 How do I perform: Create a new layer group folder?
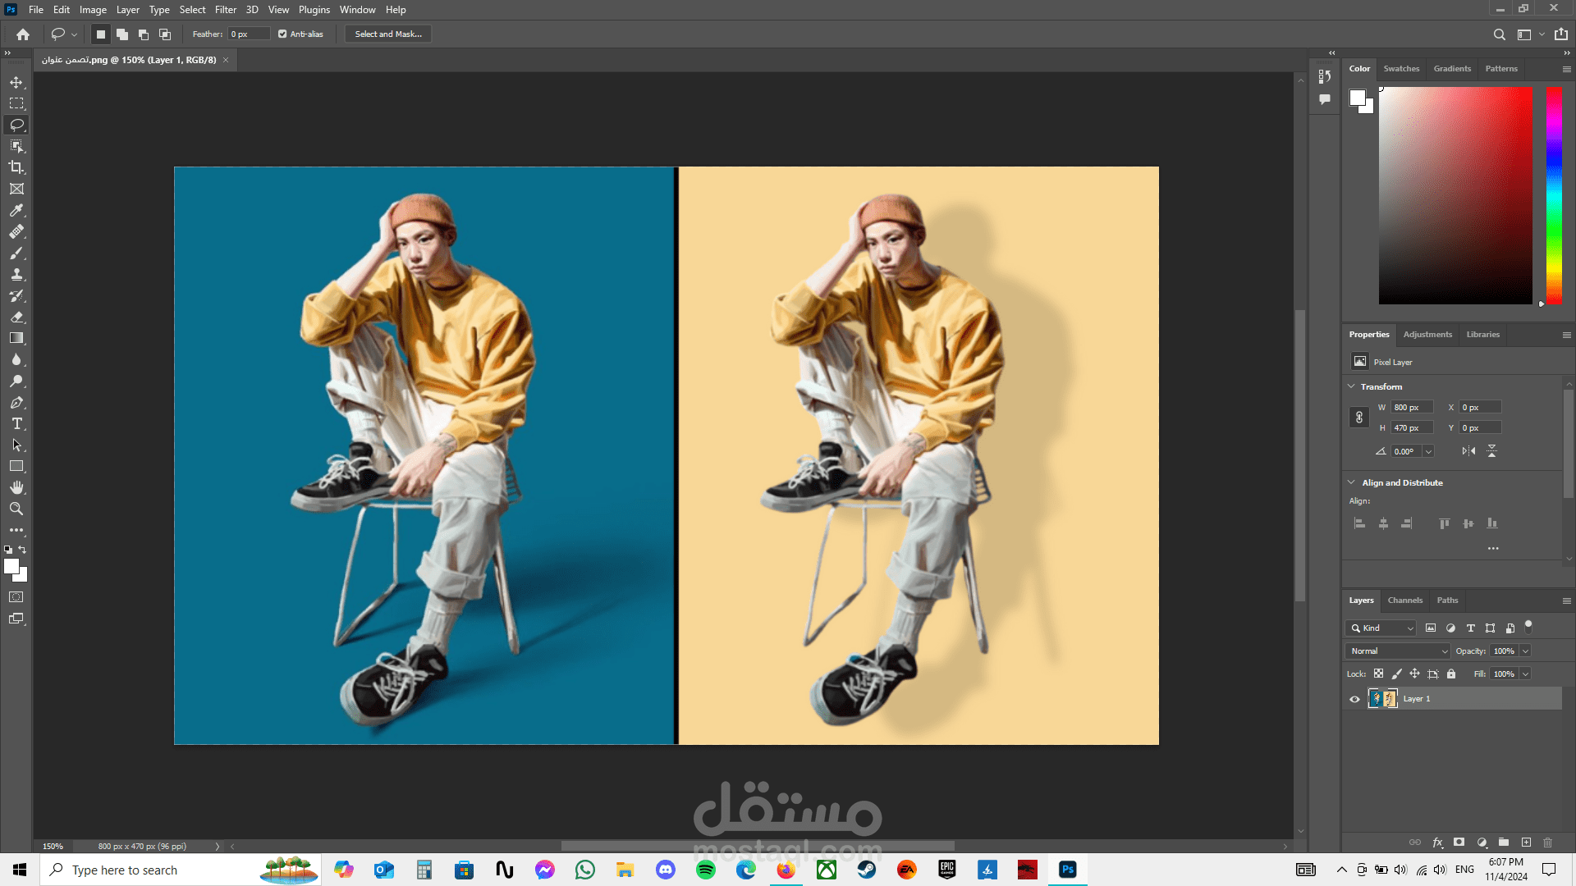[1504, 843]
